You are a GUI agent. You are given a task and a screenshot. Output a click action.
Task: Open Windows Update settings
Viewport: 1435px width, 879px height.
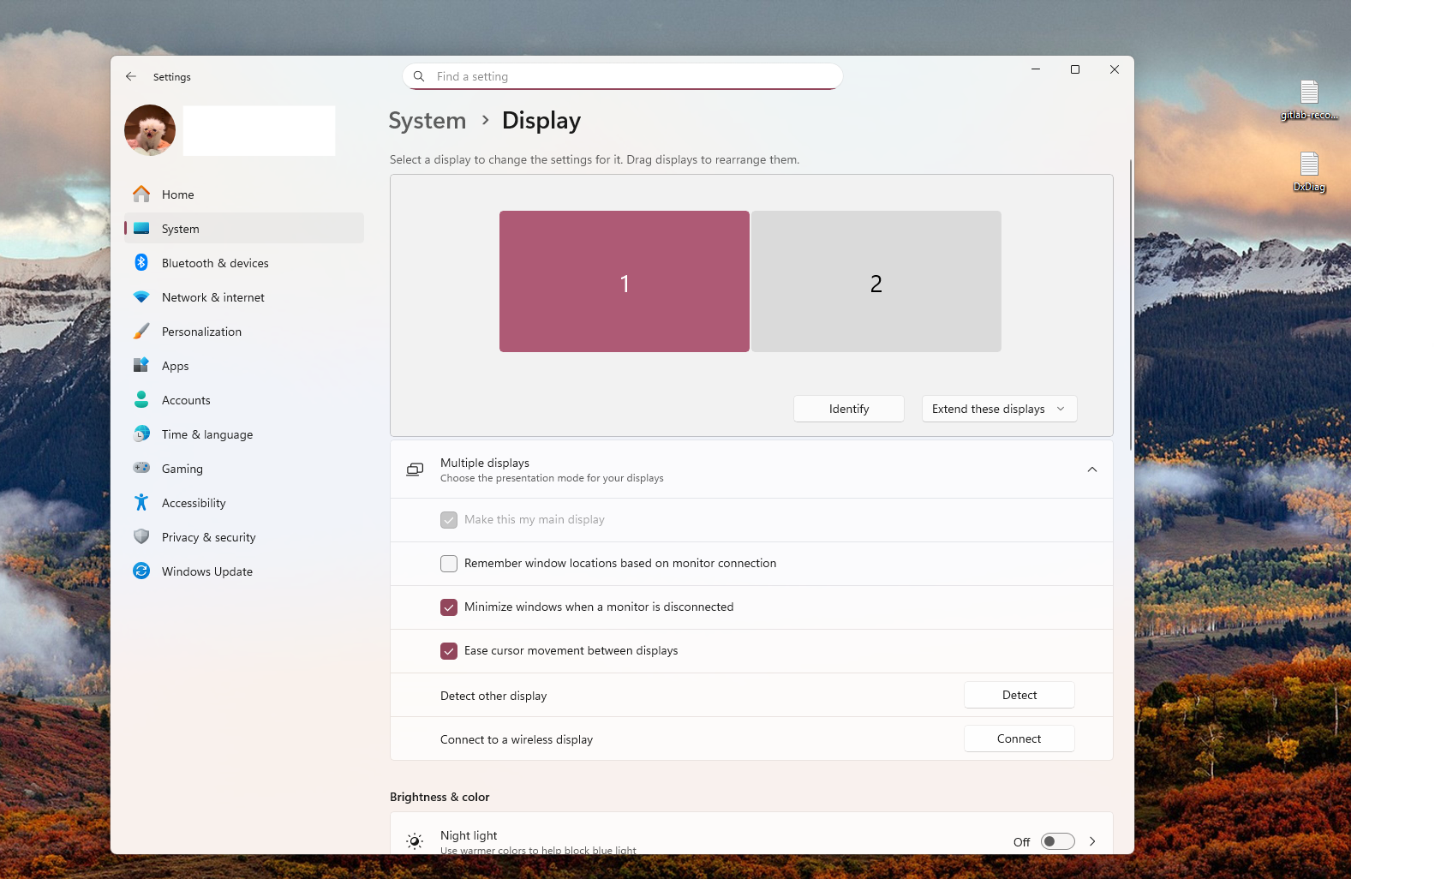click(x=244, y=571)
